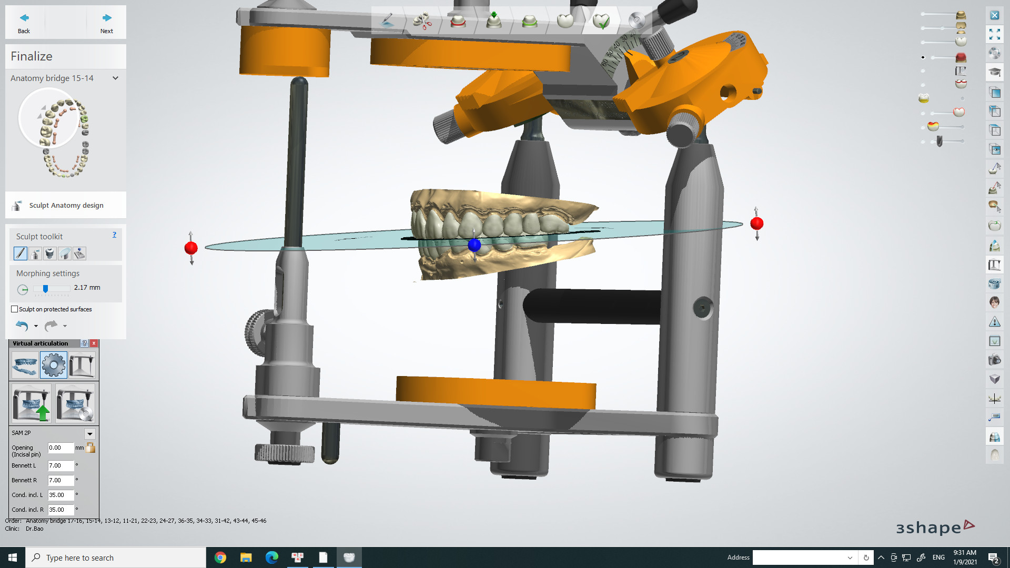Go to Next step
The width and height of the screenshot is (1010, 568).
coord(107,23)
